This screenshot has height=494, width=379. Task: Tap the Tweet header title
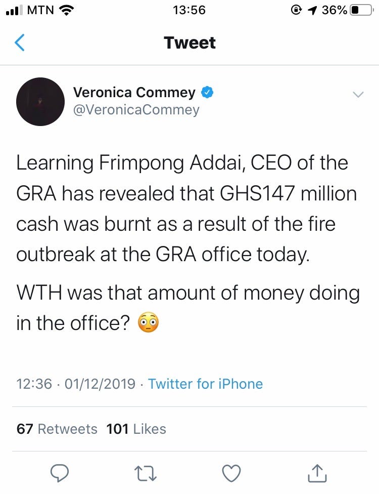click(189, 43)
